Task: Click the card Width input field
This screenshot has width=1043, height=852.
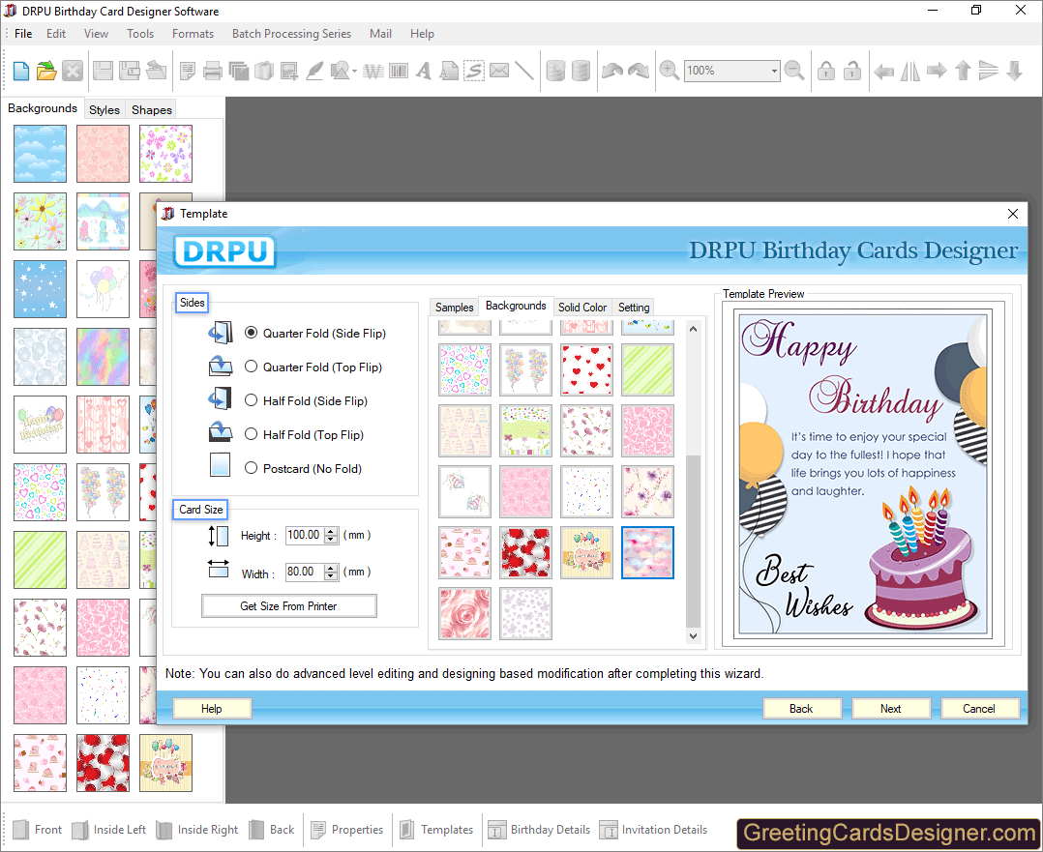Action: [x=304, y=572]
